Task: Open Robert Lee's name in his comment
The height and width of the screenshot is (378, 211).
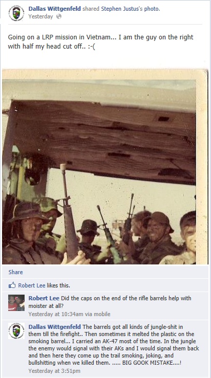Action: pos(44,298)
